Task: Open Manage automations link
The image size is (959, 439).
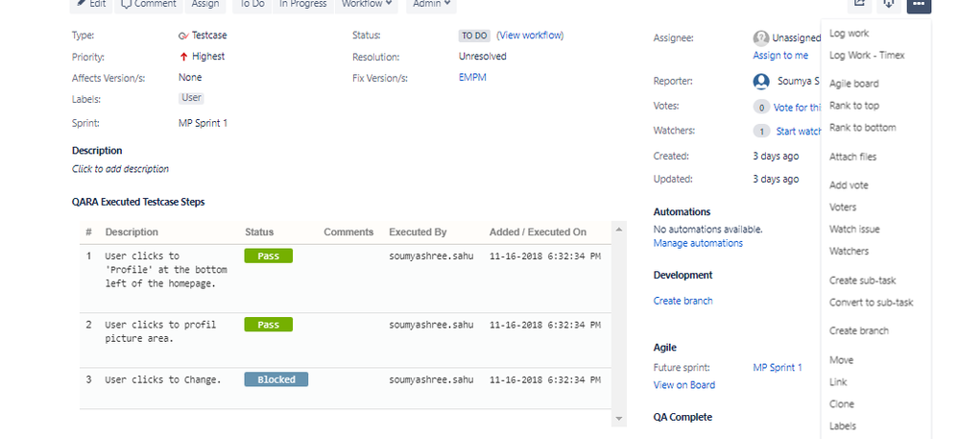Action: coord(698,243)
